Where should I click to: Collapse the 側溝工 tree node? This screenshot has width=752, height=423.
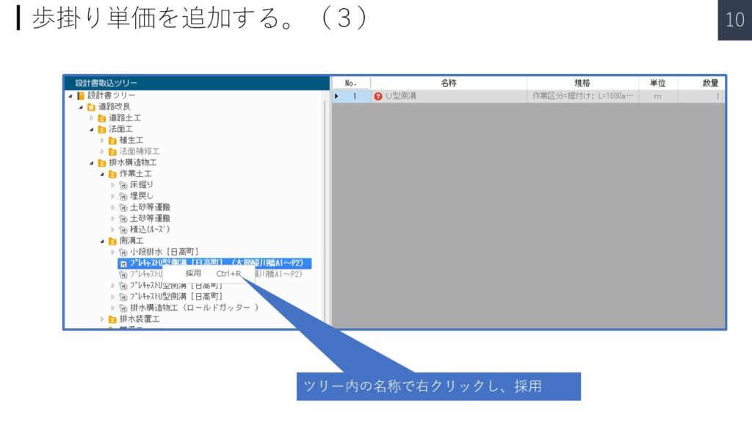click(103, 241)
